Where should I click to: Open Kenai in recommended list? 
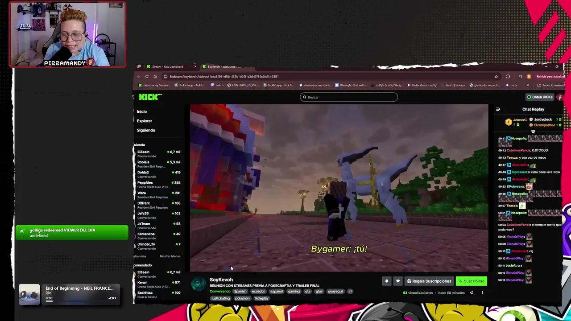(158, 284)
